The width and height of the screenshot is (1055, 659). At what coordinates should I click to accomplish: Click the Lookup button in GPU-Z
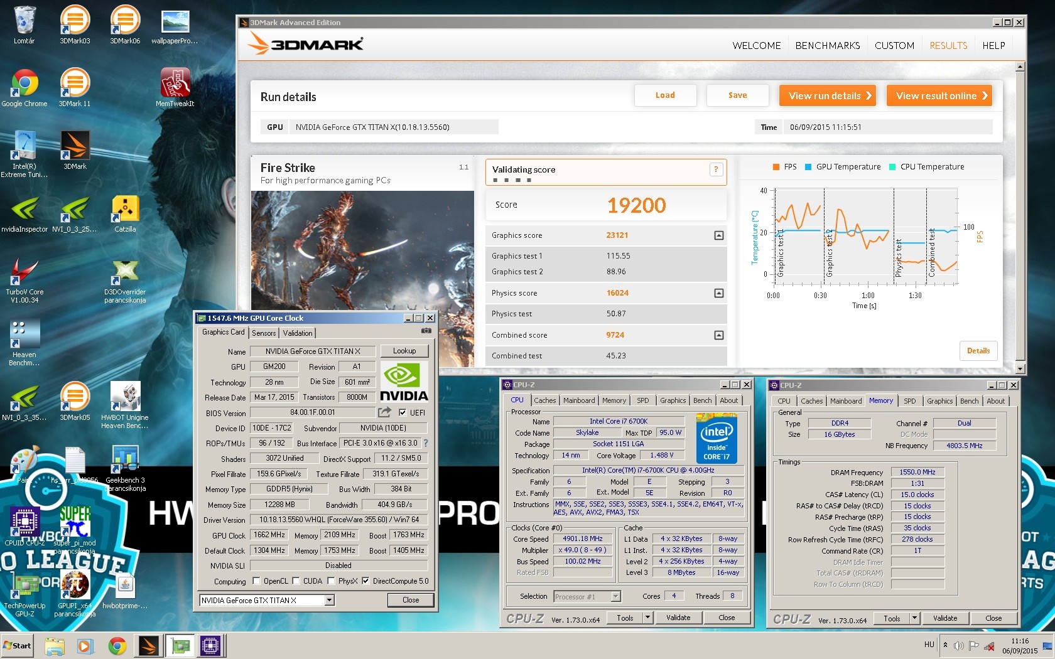[404, 351]
